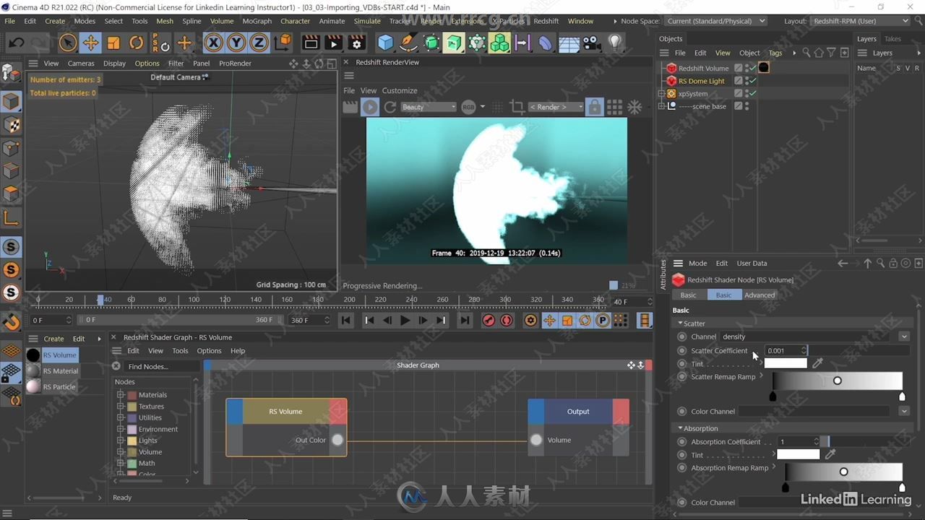Click the Absorption Tint white swatch
The width and height of the screenshot is (925, 520).
tap(798, 454)
